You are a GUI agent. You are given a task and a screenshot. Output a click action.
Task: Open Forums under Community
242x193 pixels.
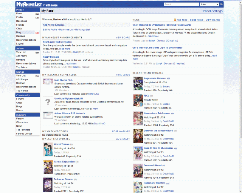point(20,99)
